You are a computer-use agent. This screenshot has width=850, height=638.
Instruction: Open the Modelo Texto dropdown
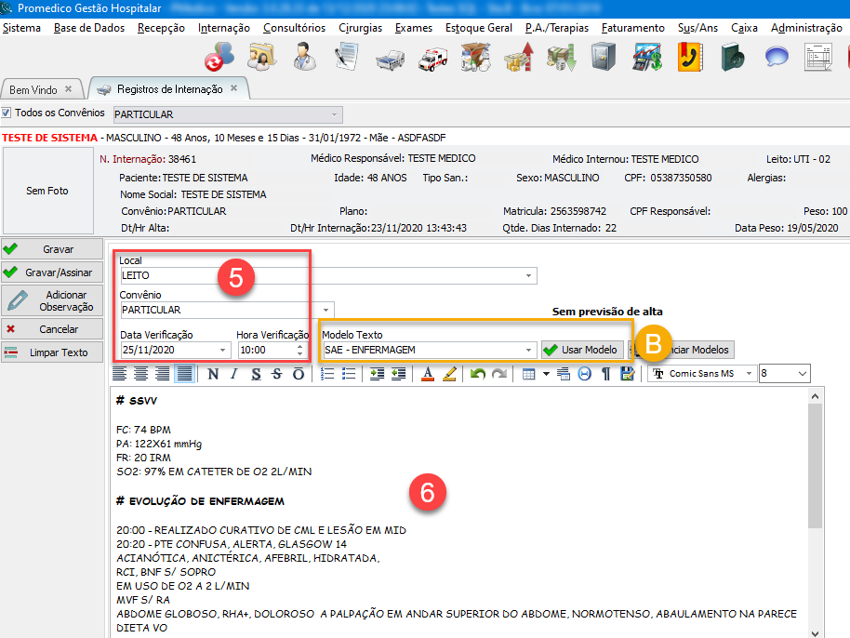pos(529,351)
